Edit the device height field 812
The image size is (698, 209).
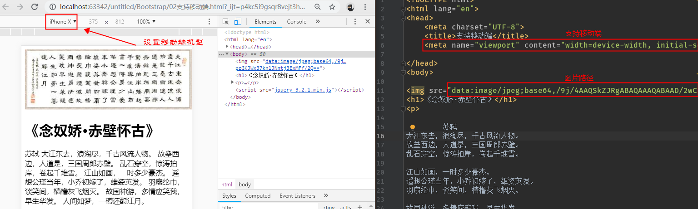[120, 22]
